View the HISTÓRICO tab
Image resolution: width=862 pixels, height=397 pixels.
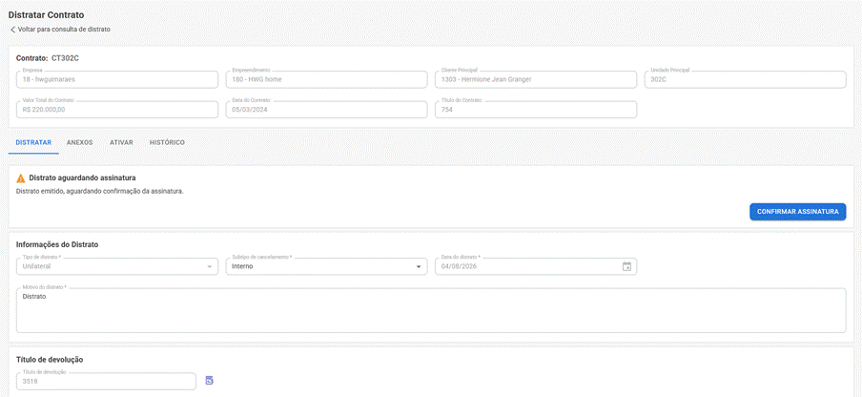coord(167,142)
